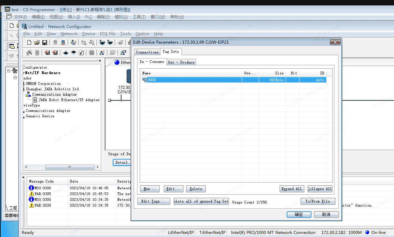Click the JAKA Robot Ethernet/IP Adapter icon

pos(35,100)
